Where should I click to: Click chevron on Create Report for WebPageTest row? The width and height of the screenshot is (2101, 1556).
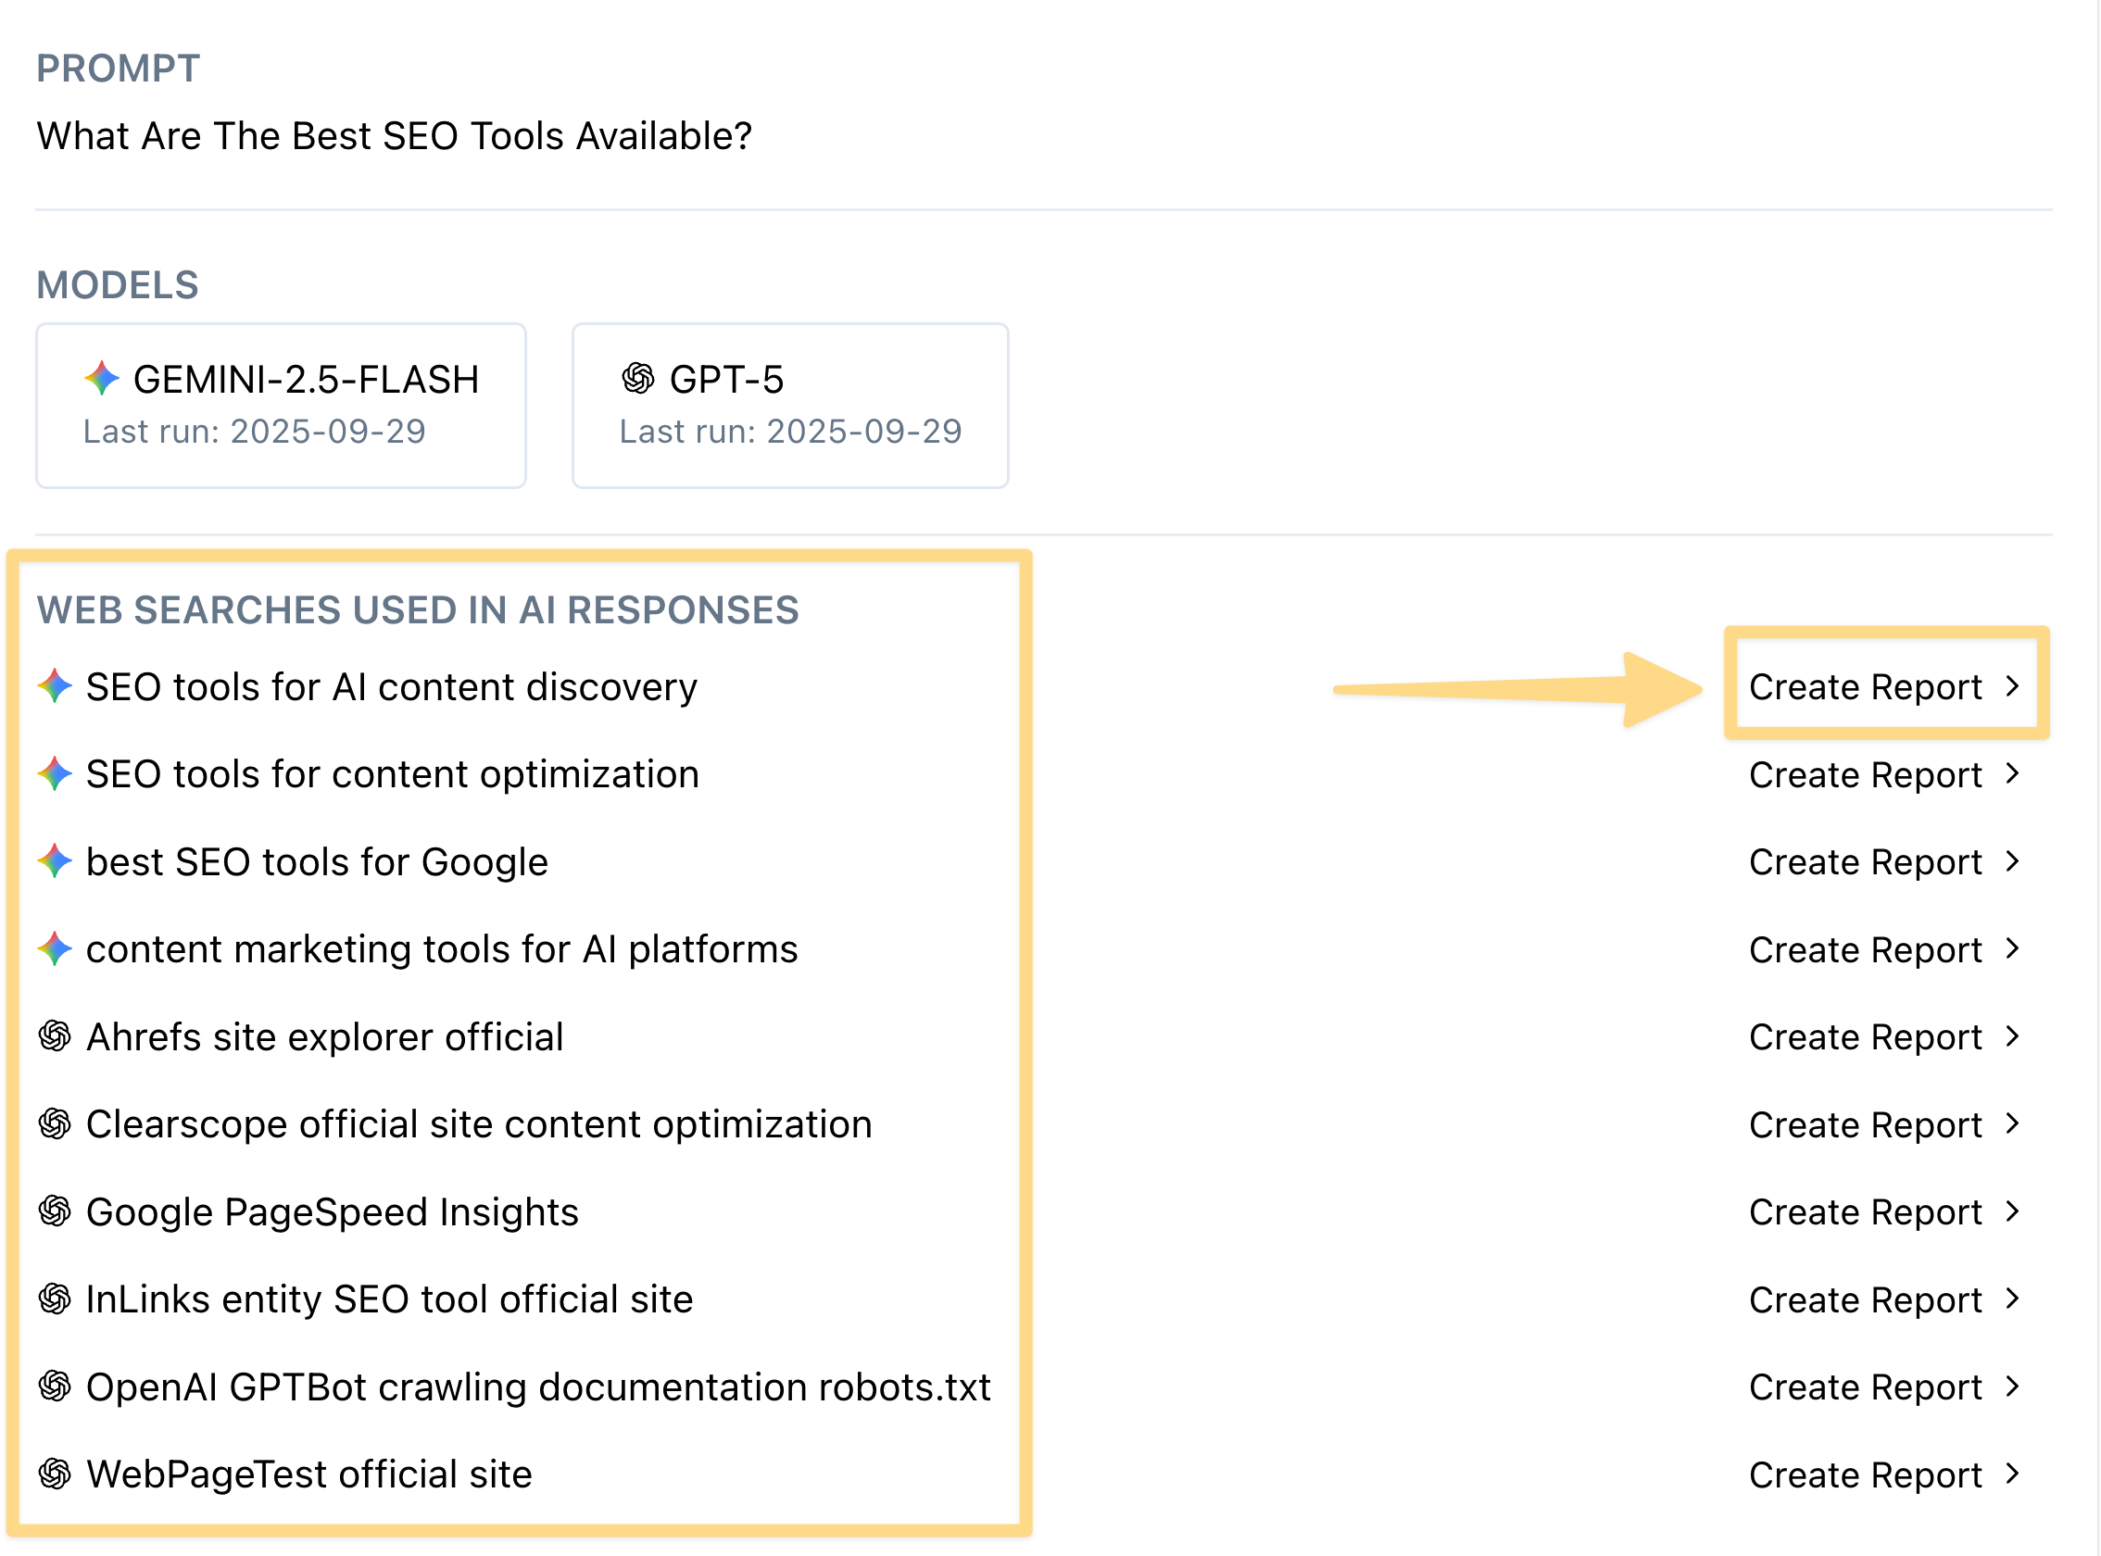(2012, 1474)
